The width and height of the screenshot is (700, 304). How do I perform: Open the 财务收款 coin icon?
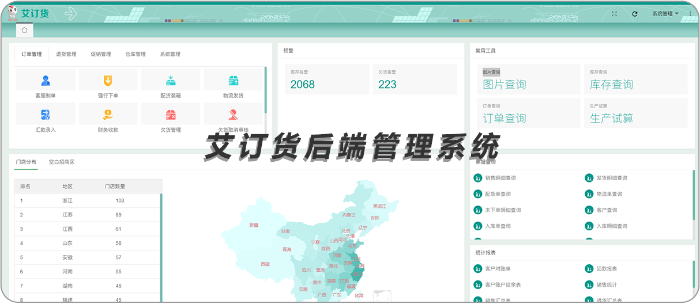coord(108,115)
